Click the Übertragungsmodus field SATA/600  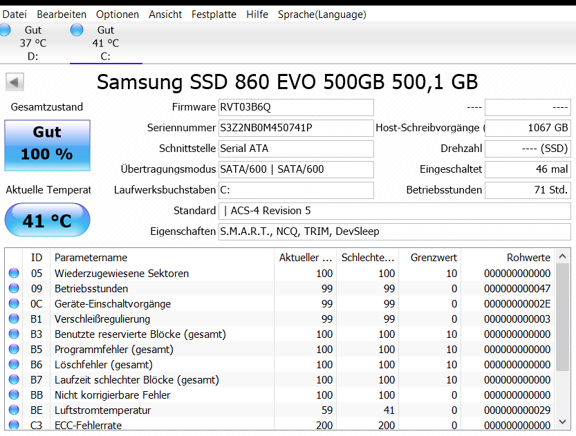pos(296,169)
